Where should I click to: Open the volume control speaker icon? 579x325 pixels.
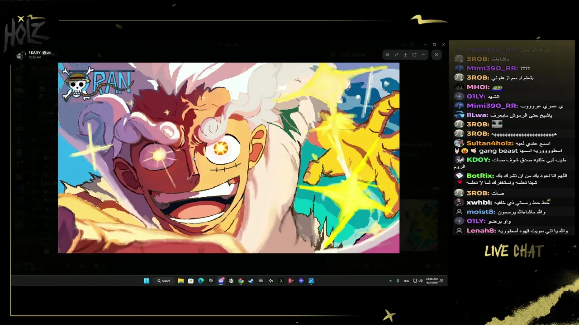[x=421, y=281]
